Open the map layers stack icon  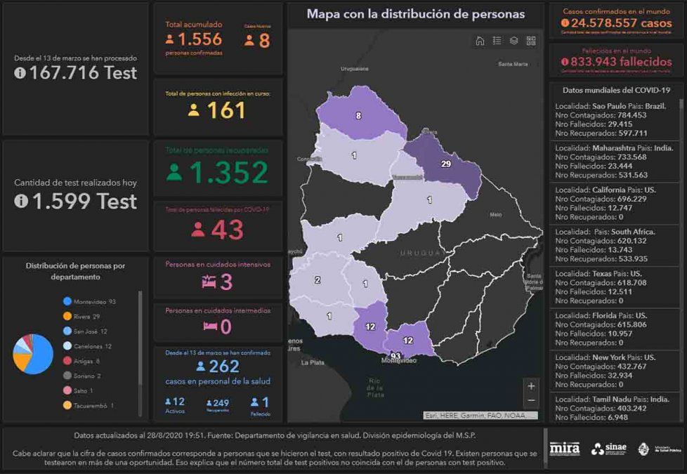(x=514, y=41)
